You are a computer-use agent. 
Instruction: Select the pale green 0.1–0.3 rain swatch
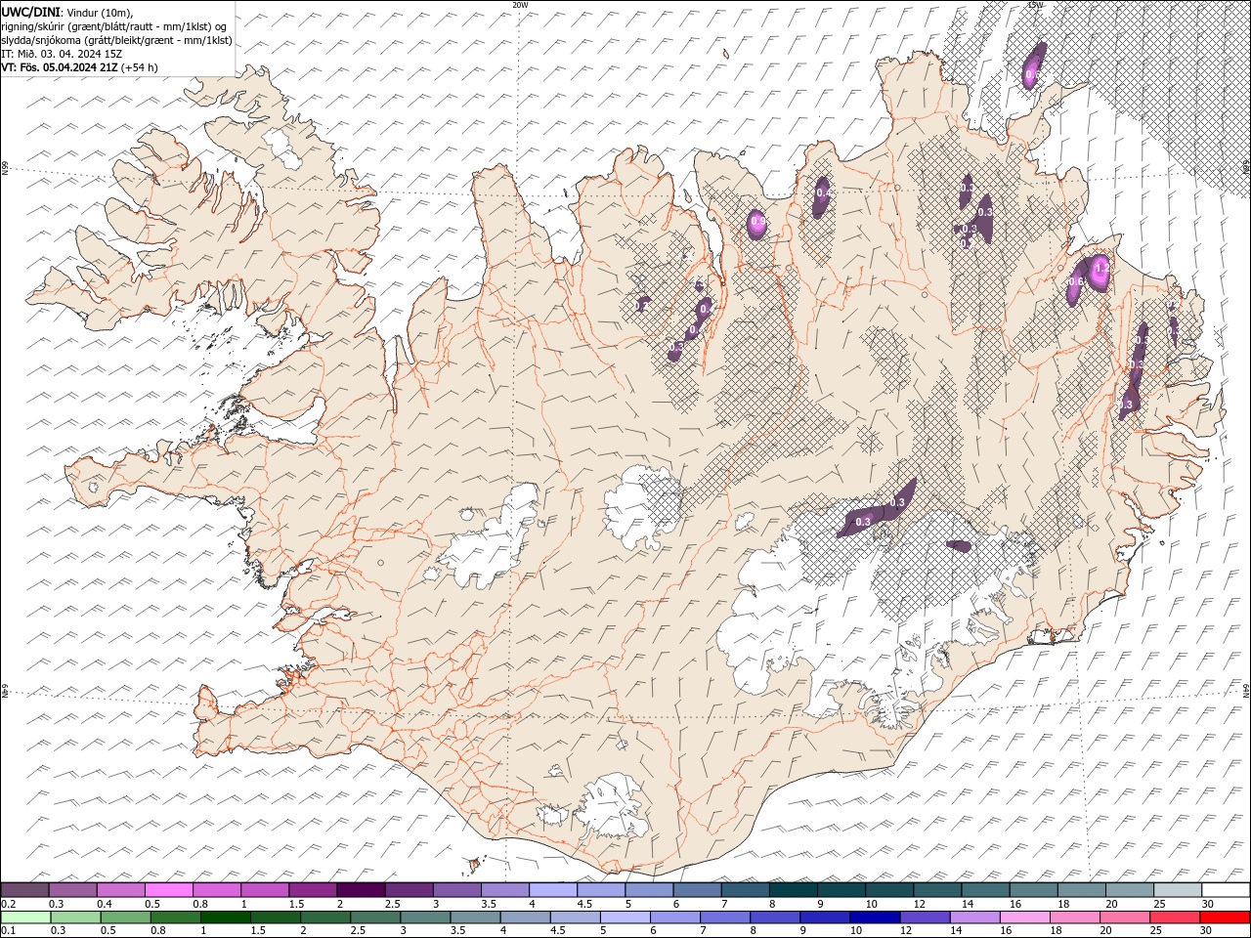tap(25, 917)
